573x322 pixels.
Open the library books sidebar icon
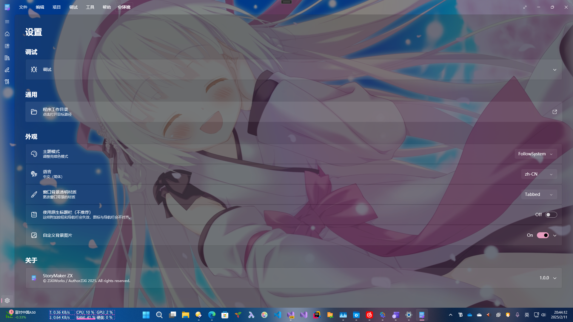point(7,58)
